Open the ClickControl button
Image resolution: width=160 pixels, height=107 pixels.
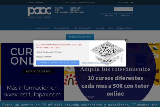[x=125, y=15]
